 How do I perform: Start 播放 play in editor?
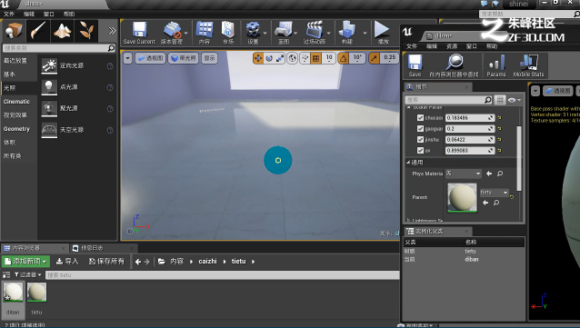coord(382,33)
